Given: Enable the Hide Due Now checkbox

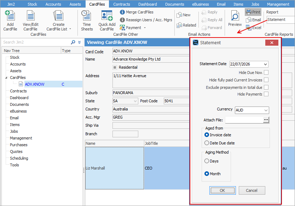Looking at the screenshot, I should pos(266,73).
